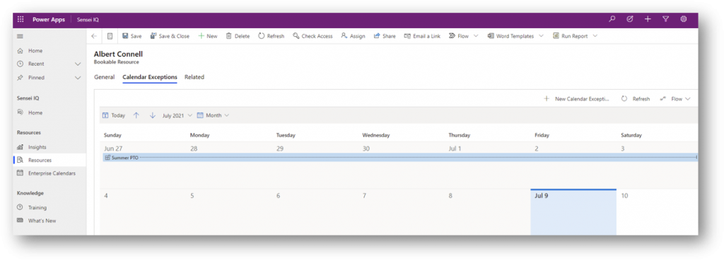724x261 pixels.
Task: Open Recent in the sidebar
Action: [x=37, y=64]
